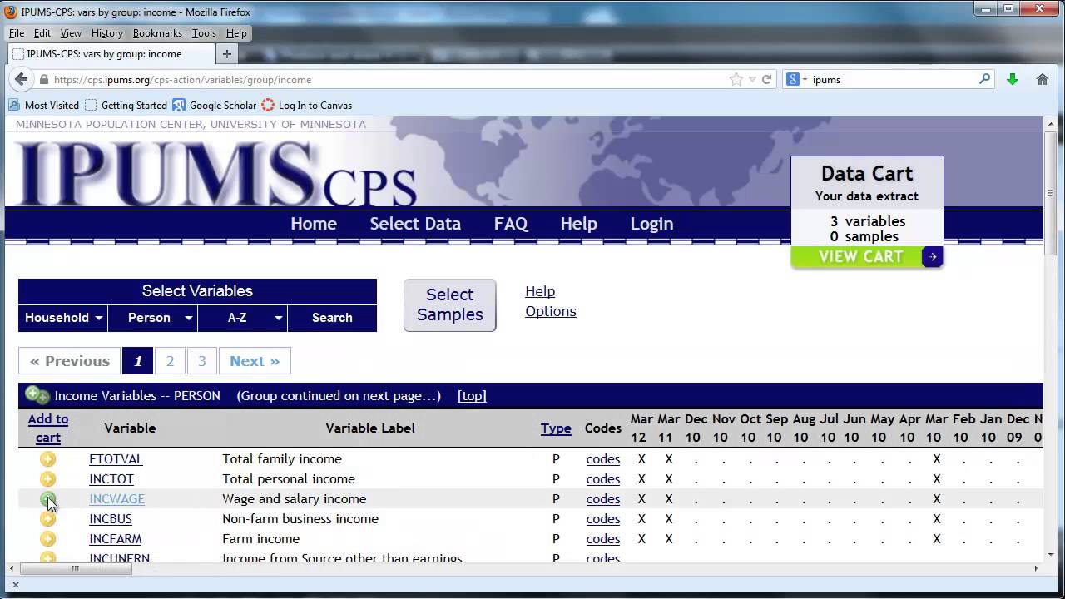Click Next » pagination button
The width and height of the screenshot is (1065, 599).
pyautogui.click(x=255, y=361)
